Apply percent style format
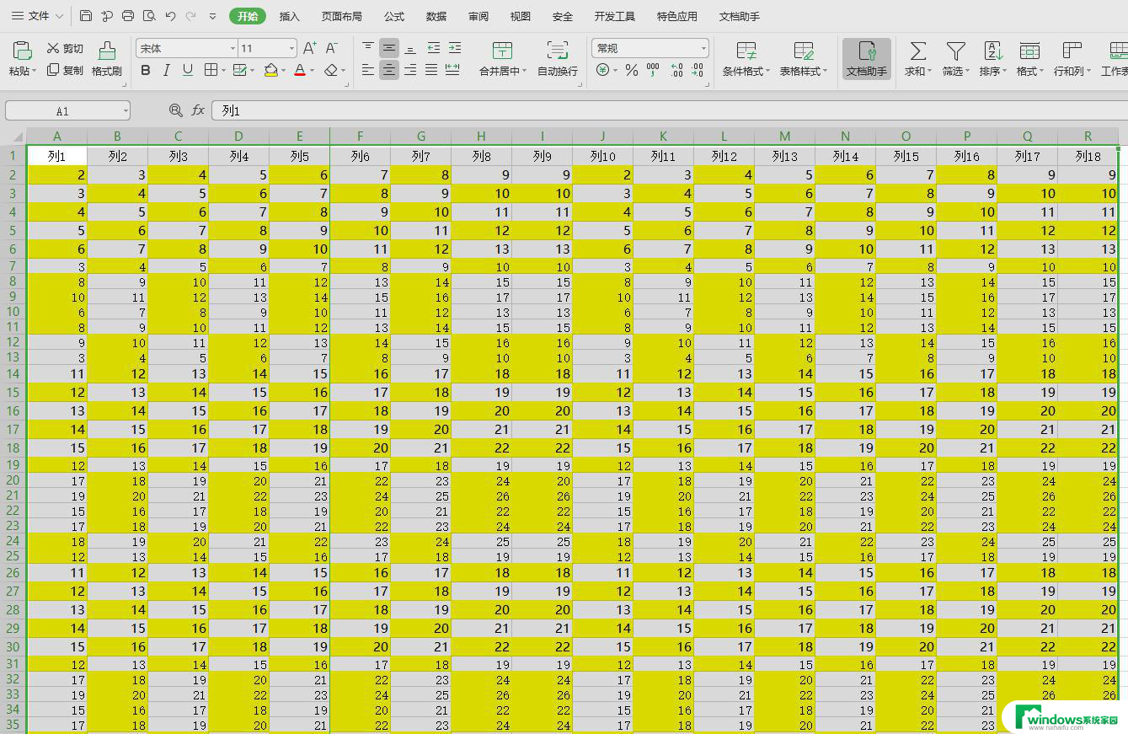 click(631, 70)
